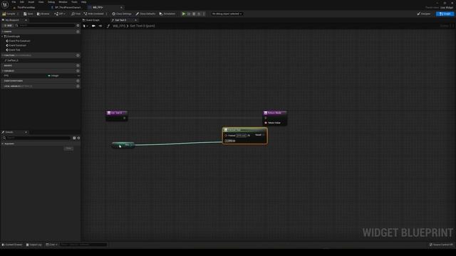Select the FPS variable row
Screen dimensions: 456x256
click(x=41, y=76)
